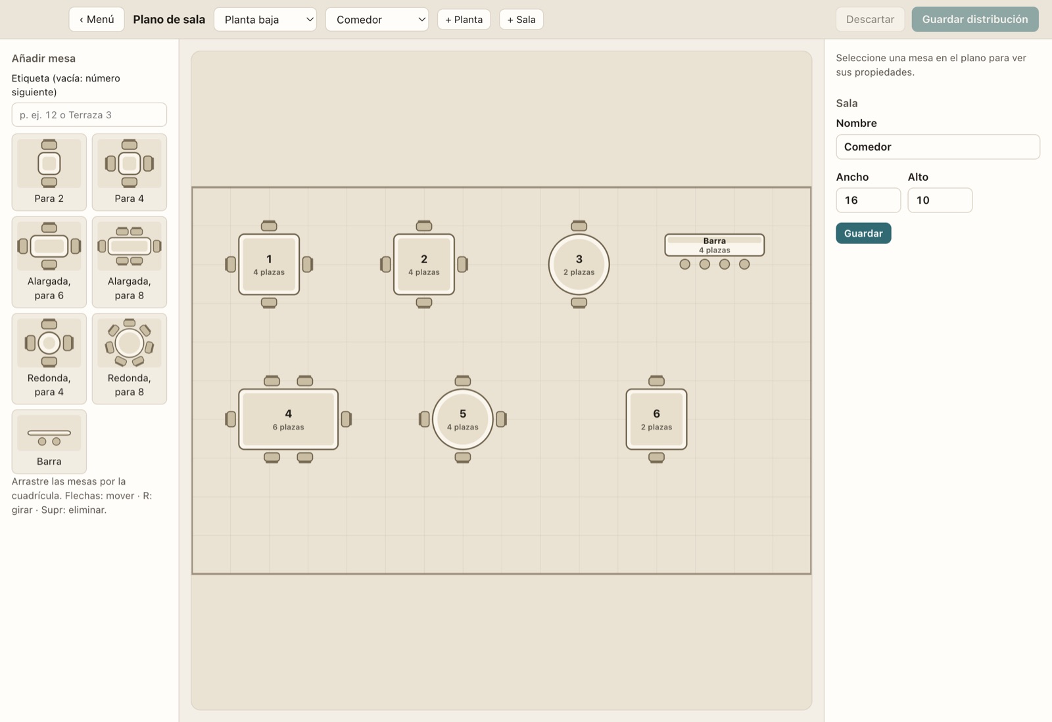Click the 'Alto' height field
This screenshot has height=722, width=1052.
[x=940, y=200]
